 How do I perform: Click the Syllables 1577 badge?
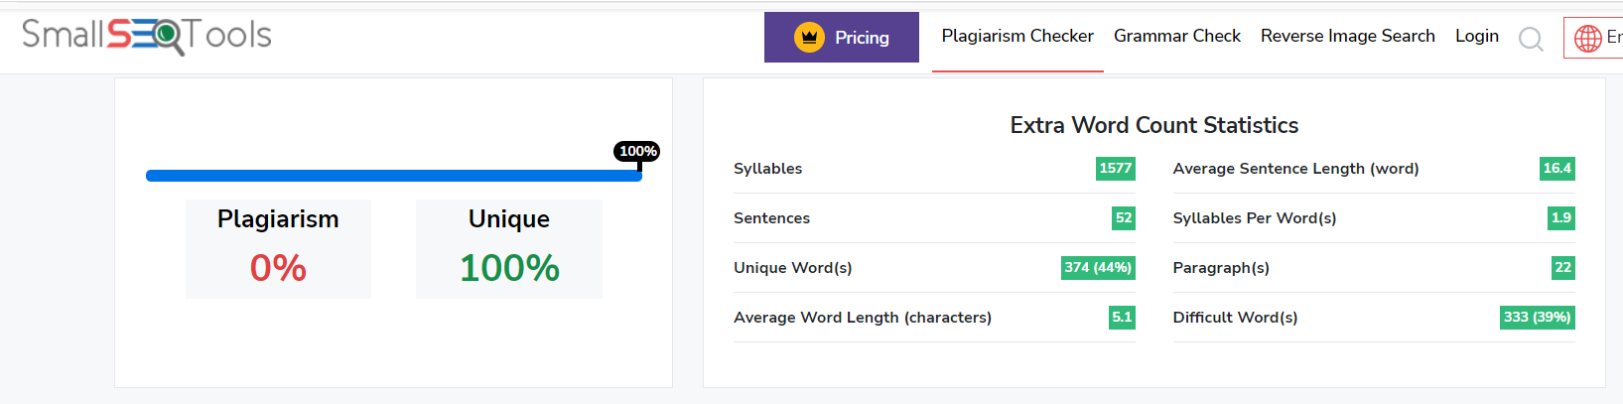coord(1116,169)
